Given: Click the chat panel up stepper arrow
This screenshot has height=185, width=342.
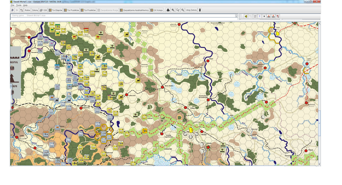Looking at the screenshot, I should (236, 15).
